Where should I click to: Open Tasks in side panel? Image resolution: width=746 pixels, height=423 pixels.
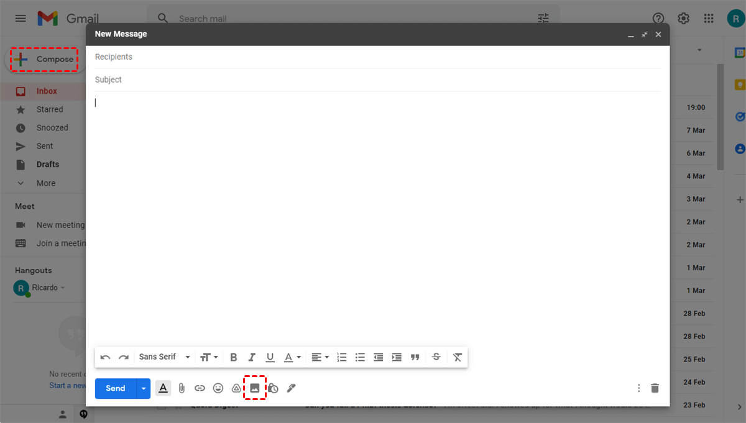point(740,117)
